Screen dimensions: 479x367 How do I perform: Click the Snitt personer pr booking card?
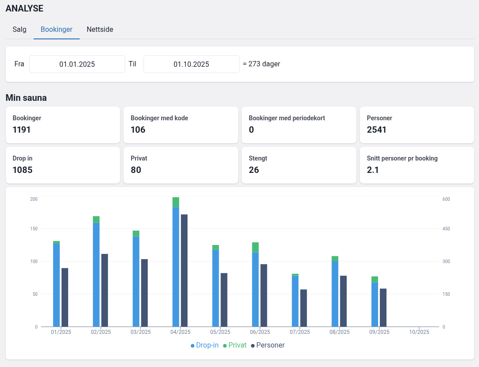pos(417,165)
